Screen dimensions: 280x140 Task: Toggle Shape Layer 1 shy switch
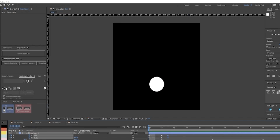coord(75,133)
